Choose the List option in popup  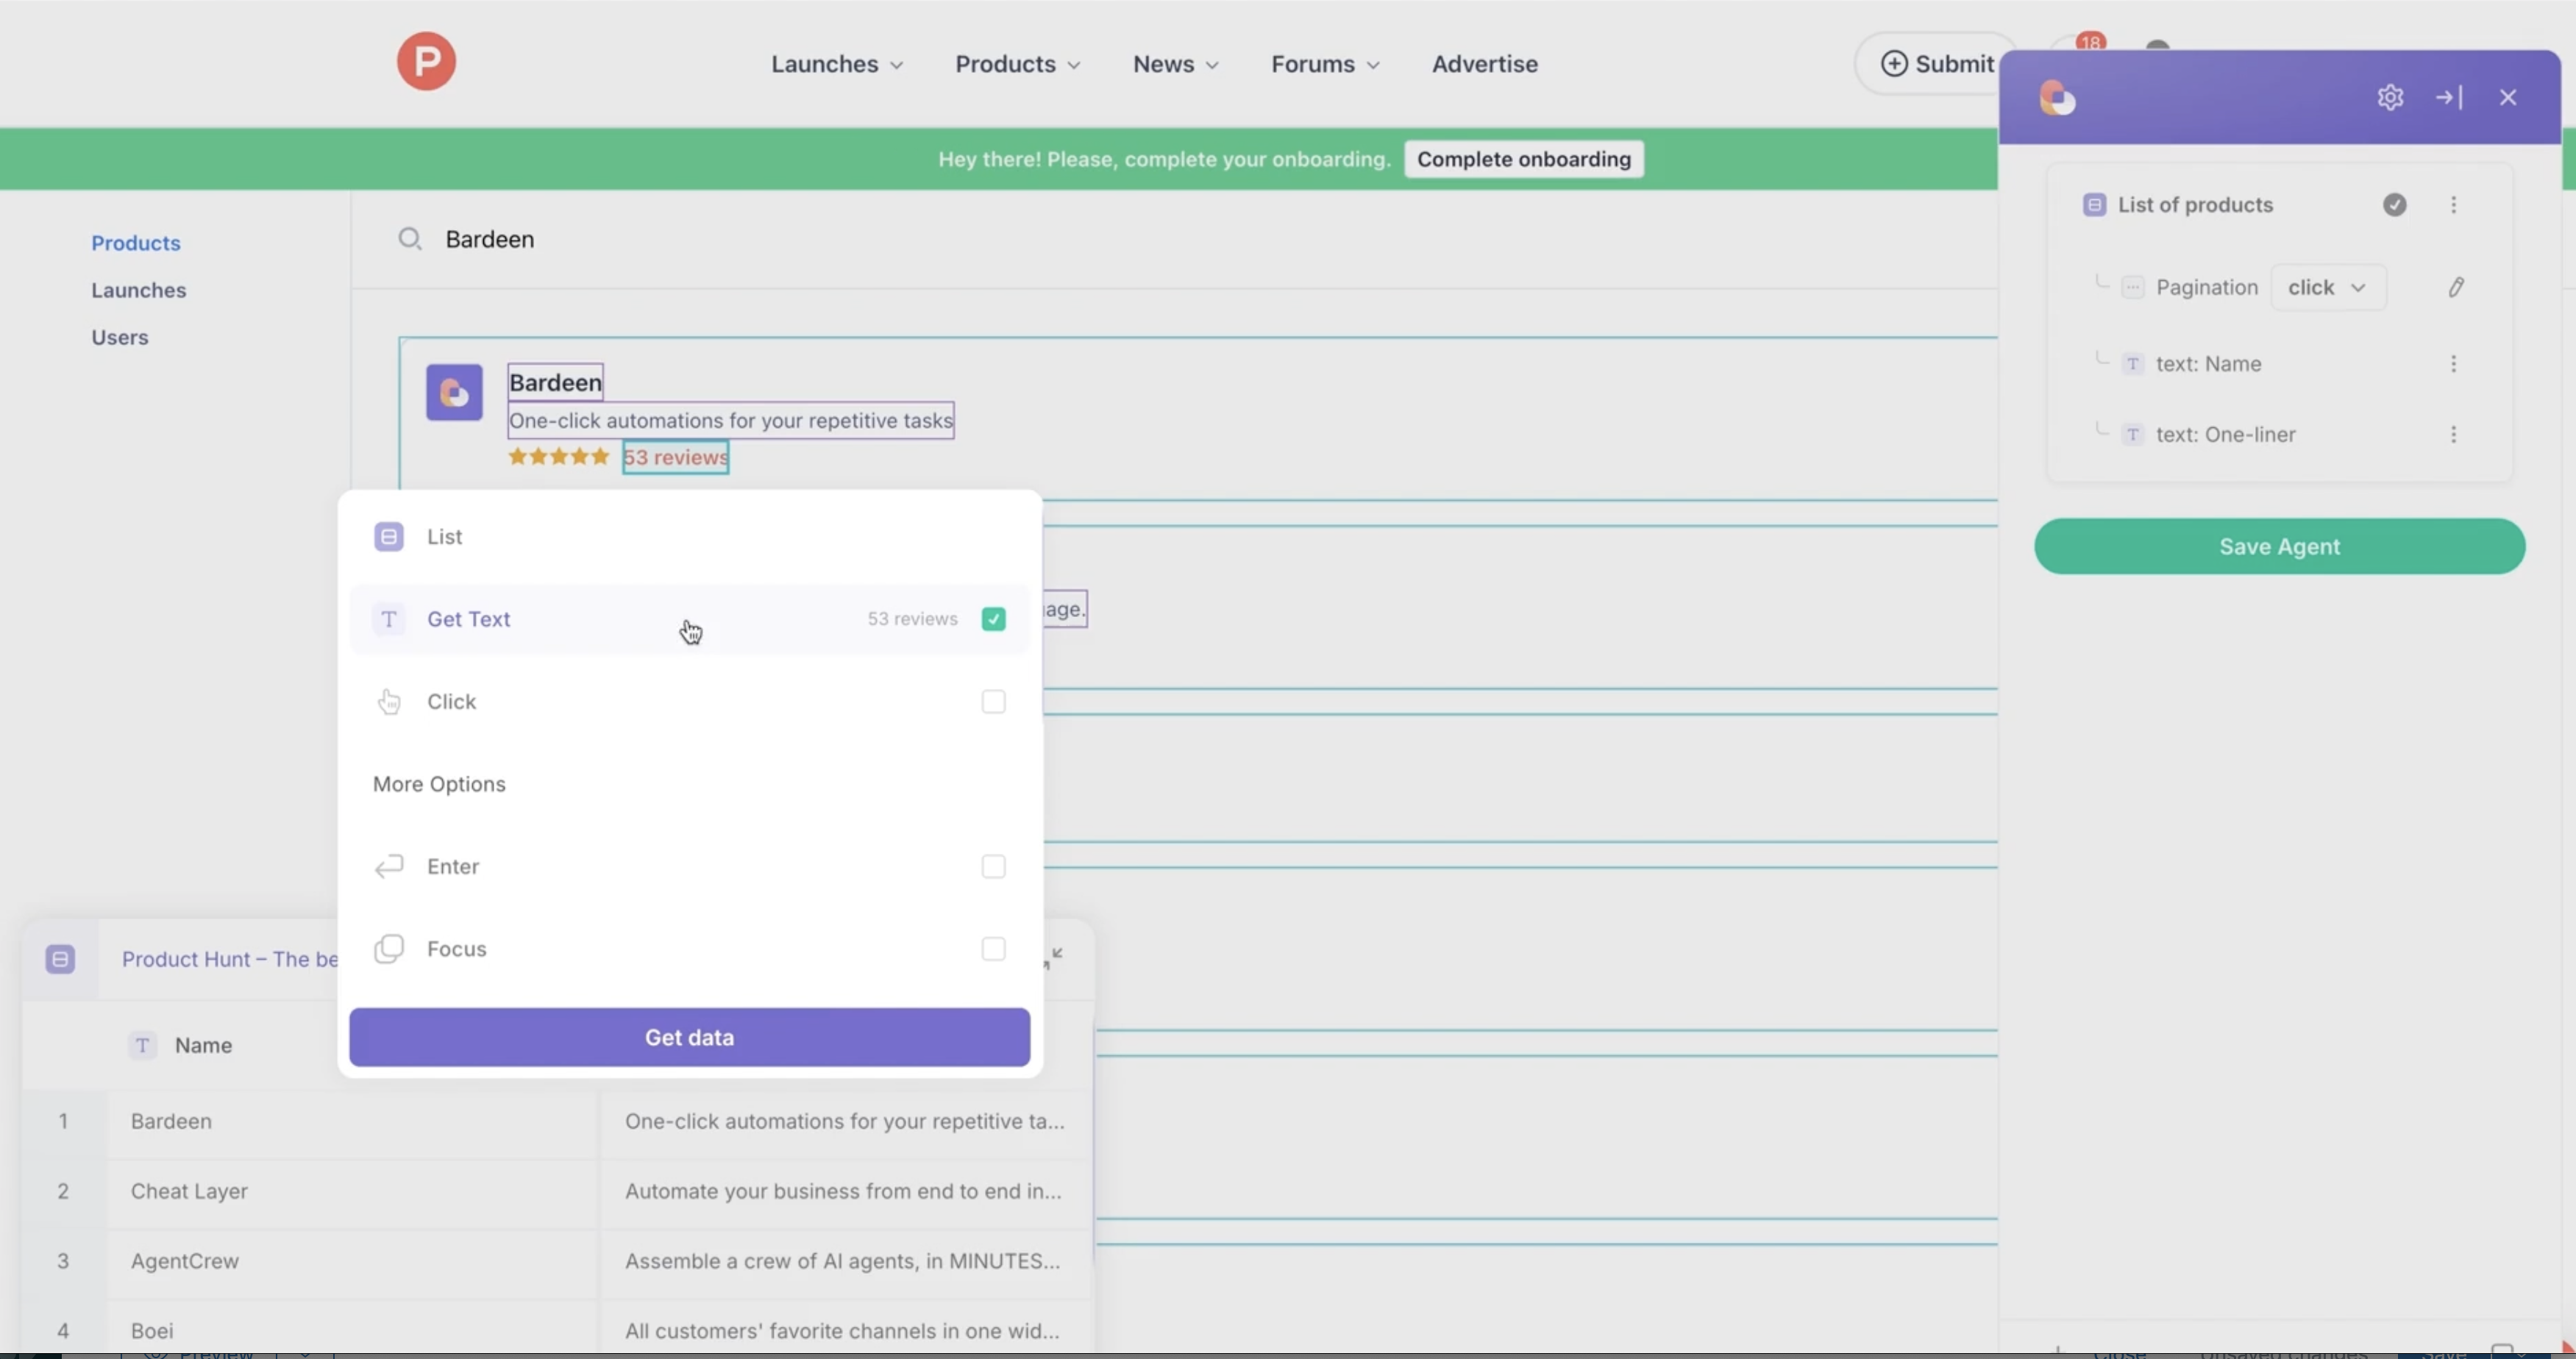tap(689, 537)
